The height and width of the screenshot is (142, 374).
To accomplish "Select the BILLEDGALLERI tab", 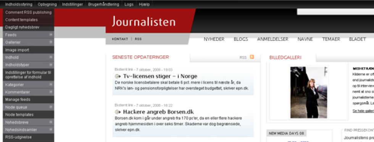I will [285, 58].
